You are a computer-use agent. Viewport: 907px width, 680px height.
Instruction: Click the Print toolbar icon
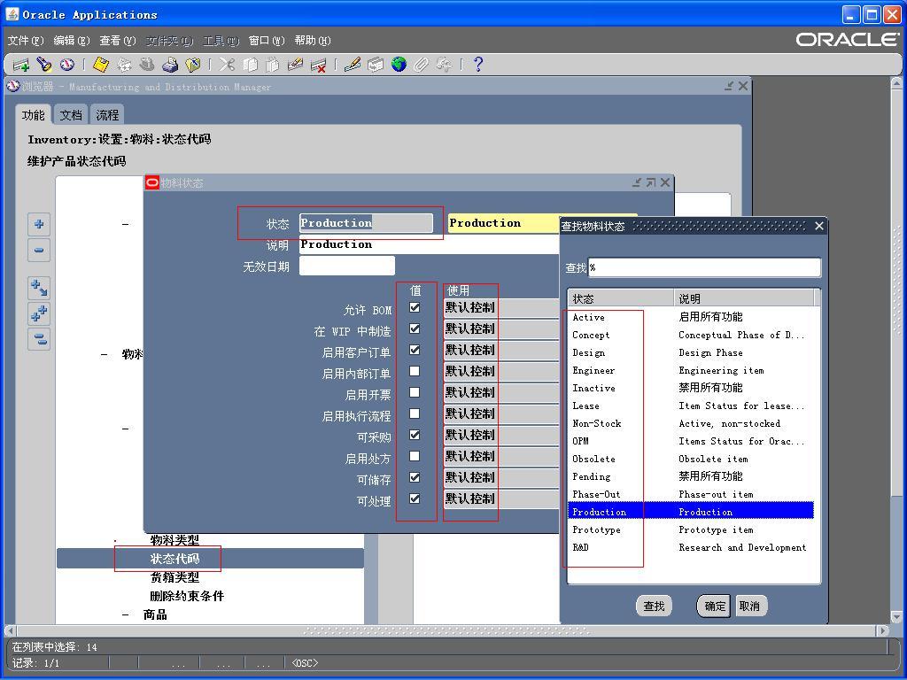point(169,65)
